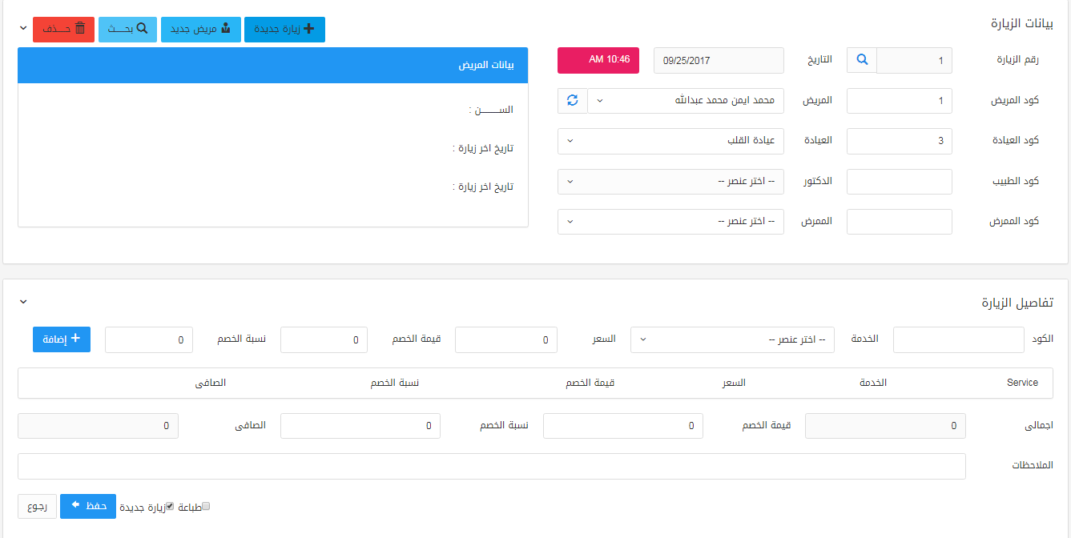Click the magnifier icon beside visit number
Screen dimensions: 1071x538
click(862, 60)
